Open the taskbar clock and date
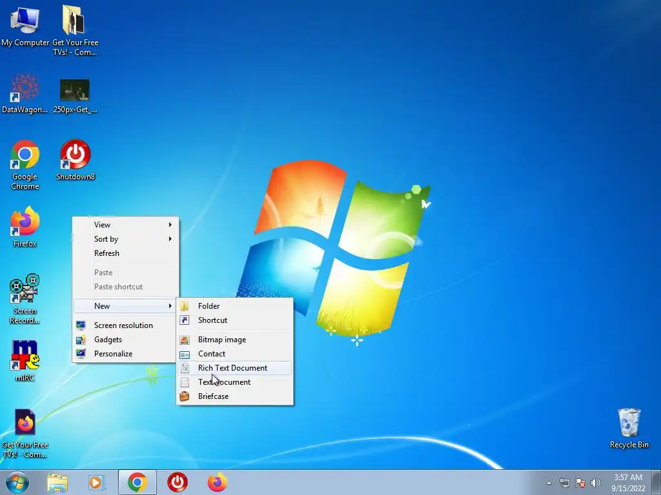Viewport: 661px width, 495px height. click(x=628, y=483)
